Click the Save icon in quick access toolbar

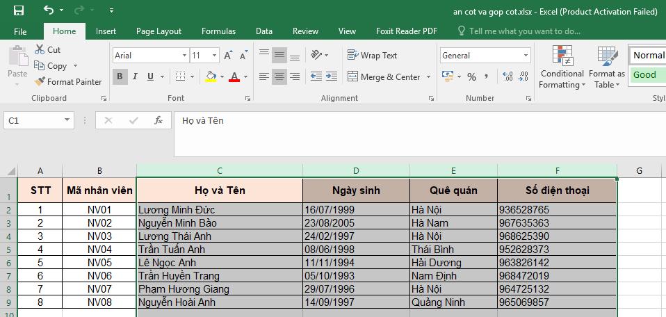pyautogui.click(x=18, y=10)
